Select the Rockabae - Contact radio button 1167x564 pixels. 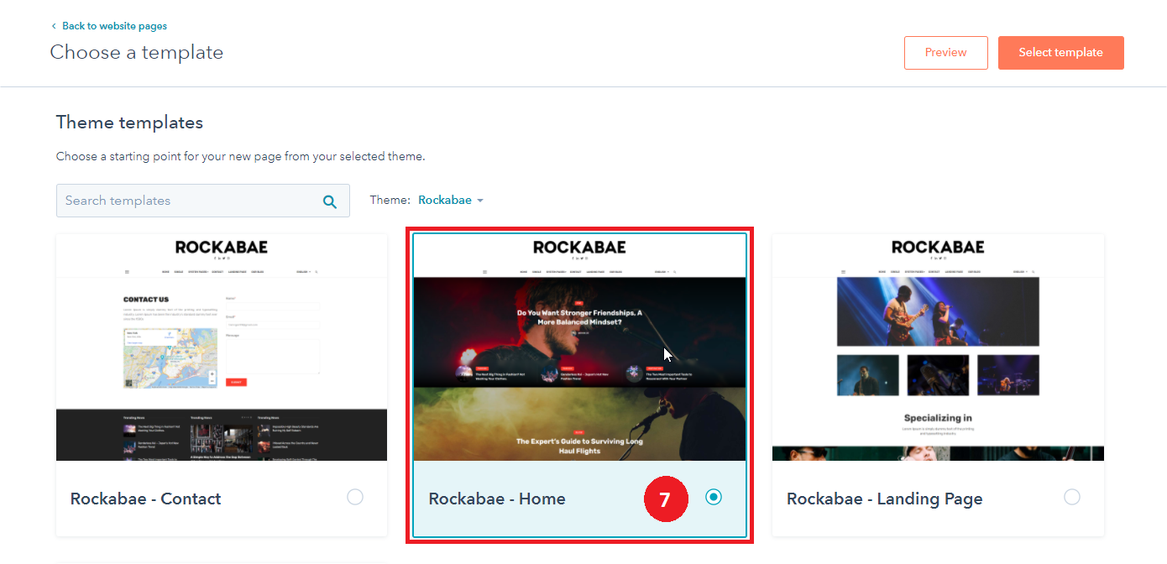click(355, 497)
